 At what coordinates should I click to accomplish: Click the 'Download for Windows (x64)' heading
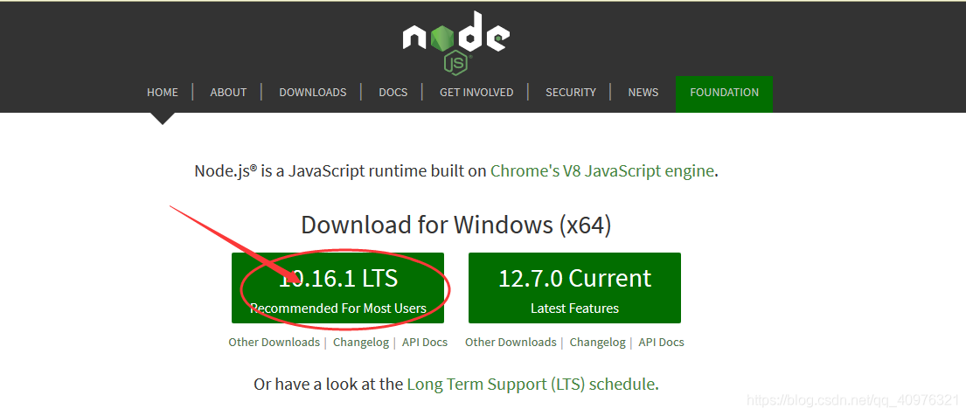pos(455,225)
